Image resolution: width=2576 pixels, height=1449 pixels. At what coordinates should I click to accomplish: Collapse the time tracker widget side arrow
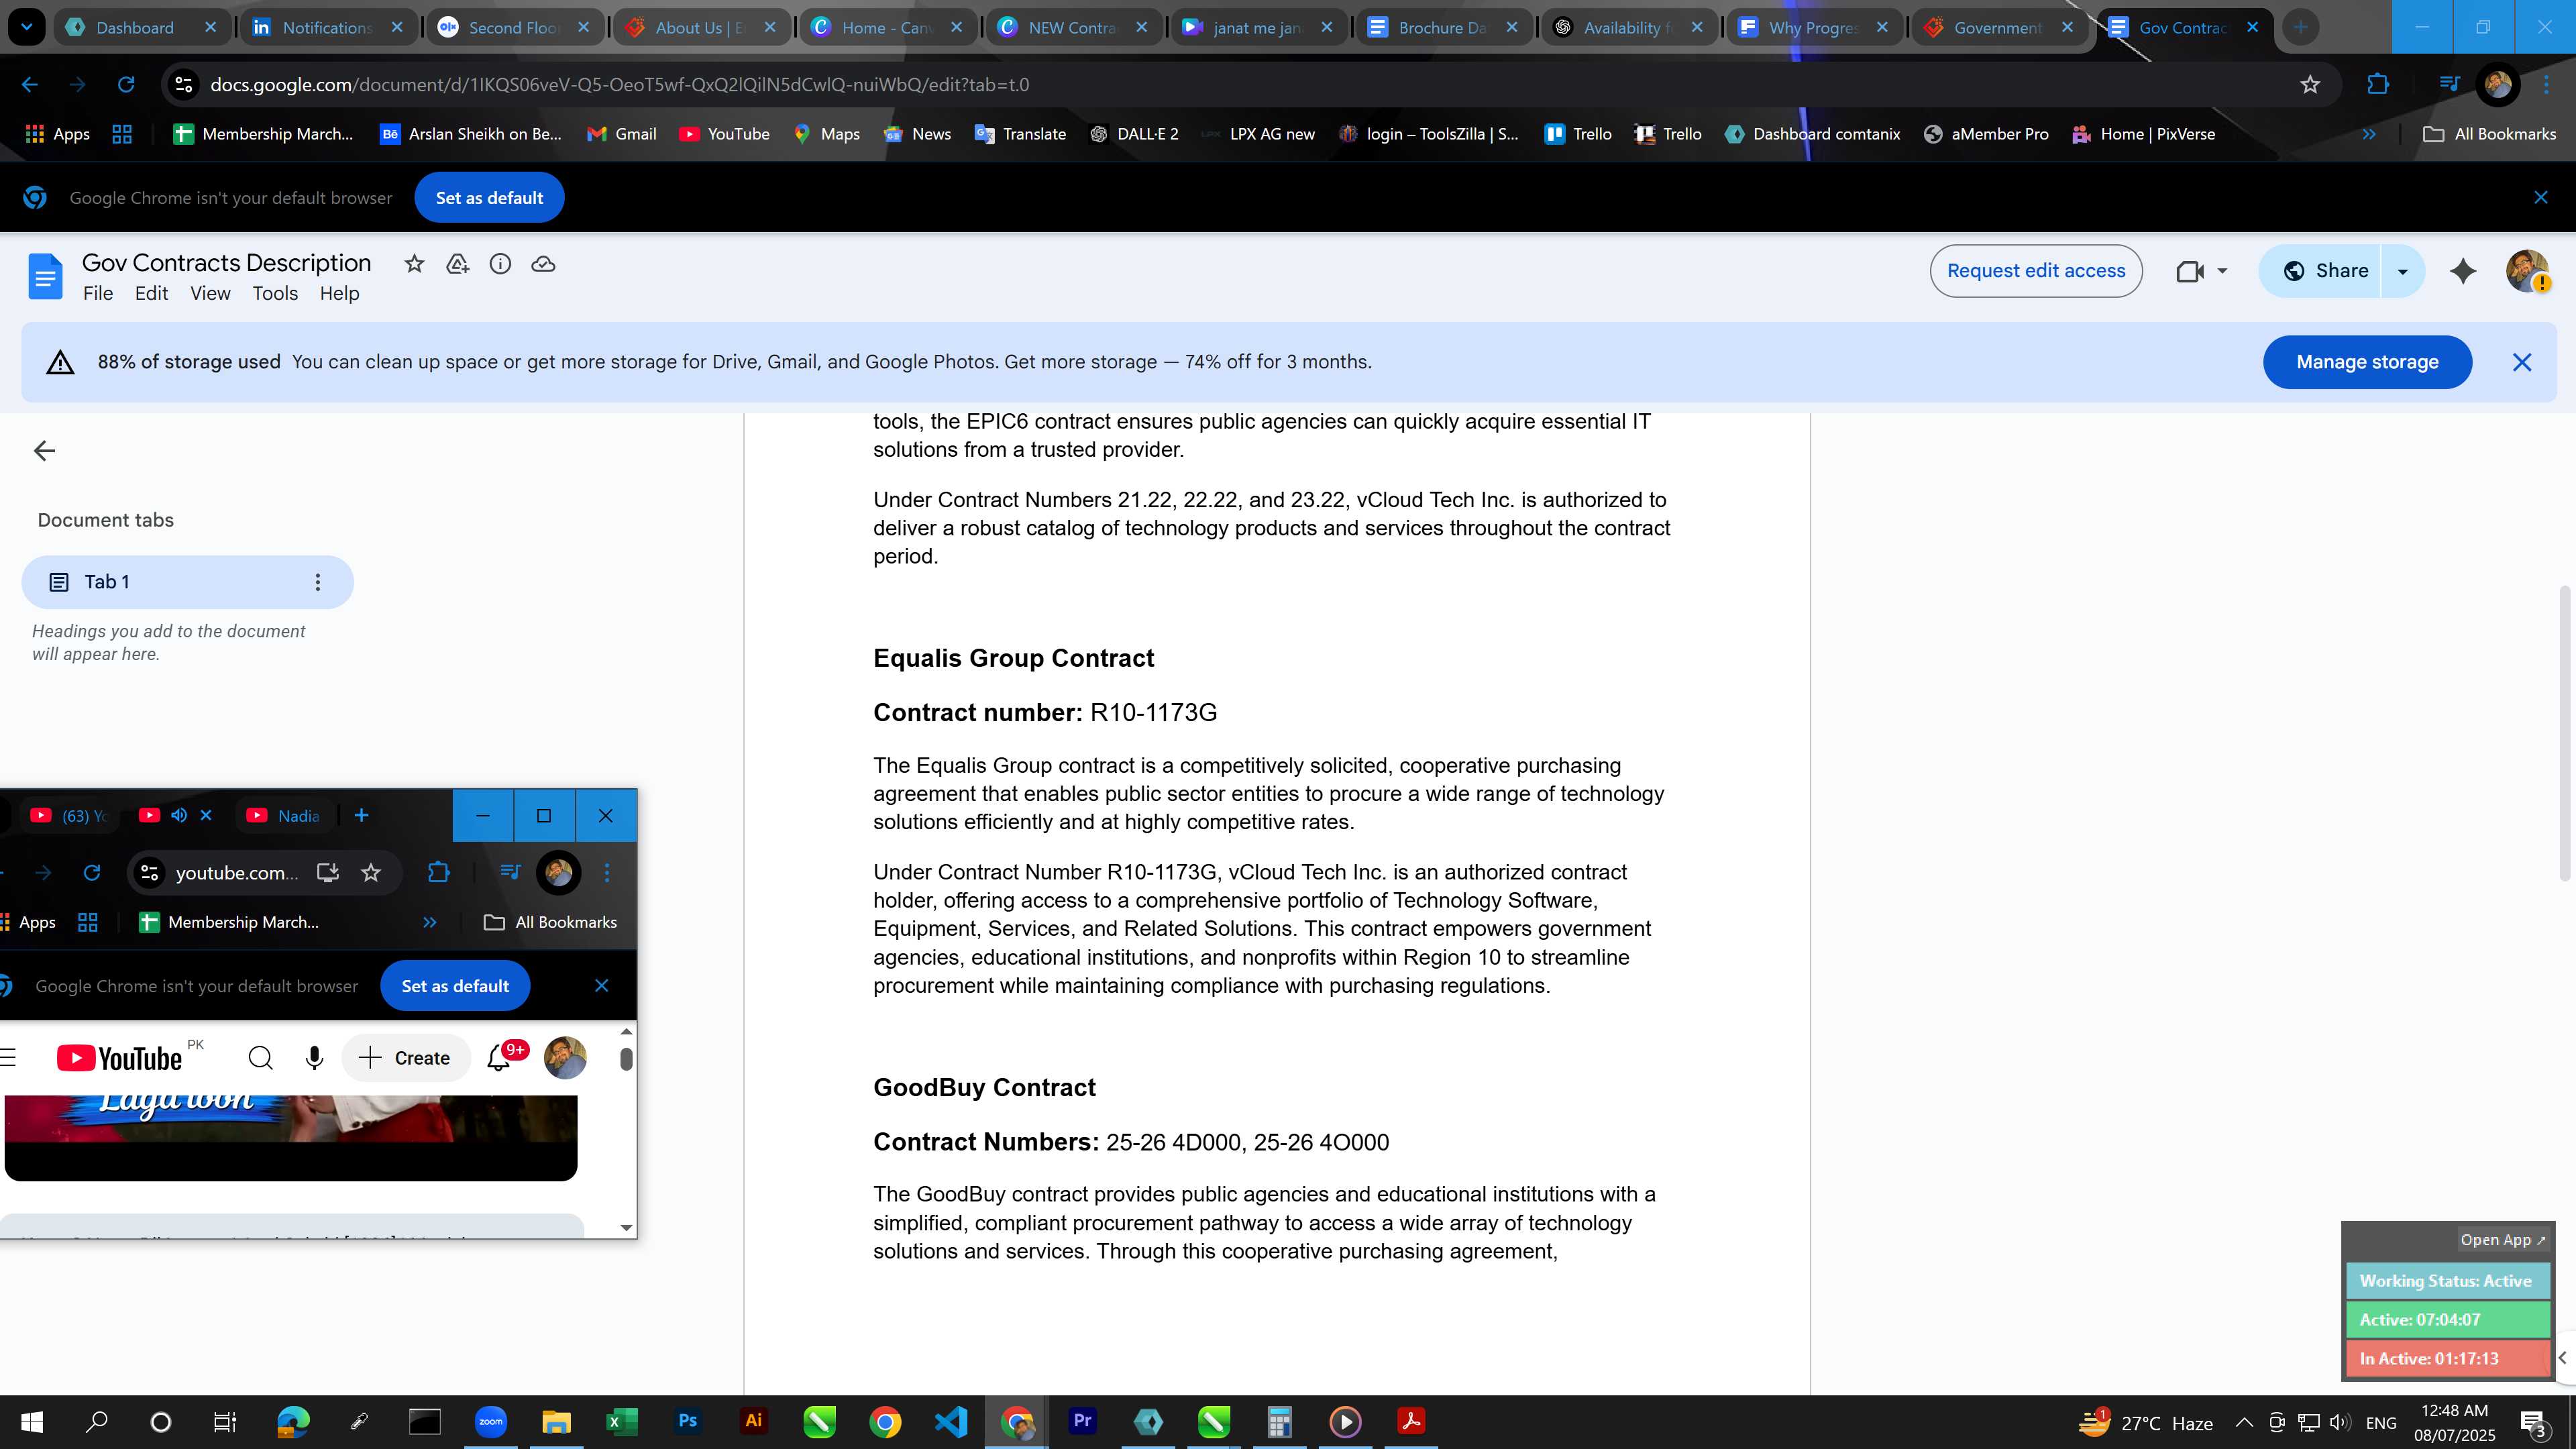tap(2563, 1357)
